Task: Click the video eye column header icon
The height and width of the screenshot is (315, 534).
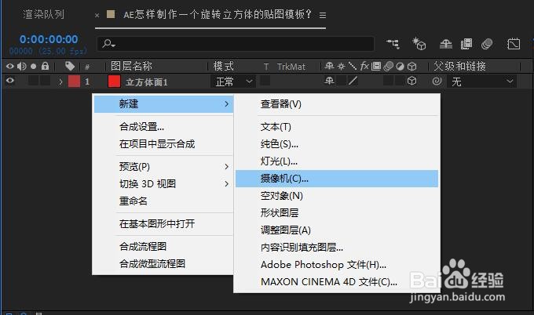Action: point(10,66)
